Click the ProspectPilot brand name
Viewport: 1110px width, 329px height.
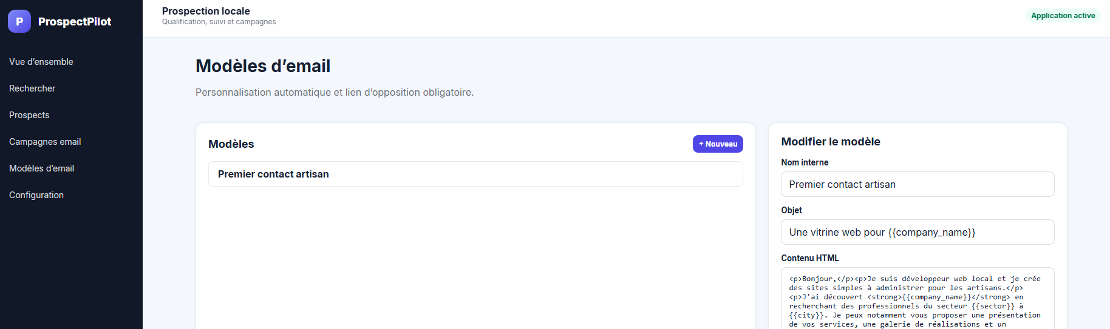[x=75, y=22]
